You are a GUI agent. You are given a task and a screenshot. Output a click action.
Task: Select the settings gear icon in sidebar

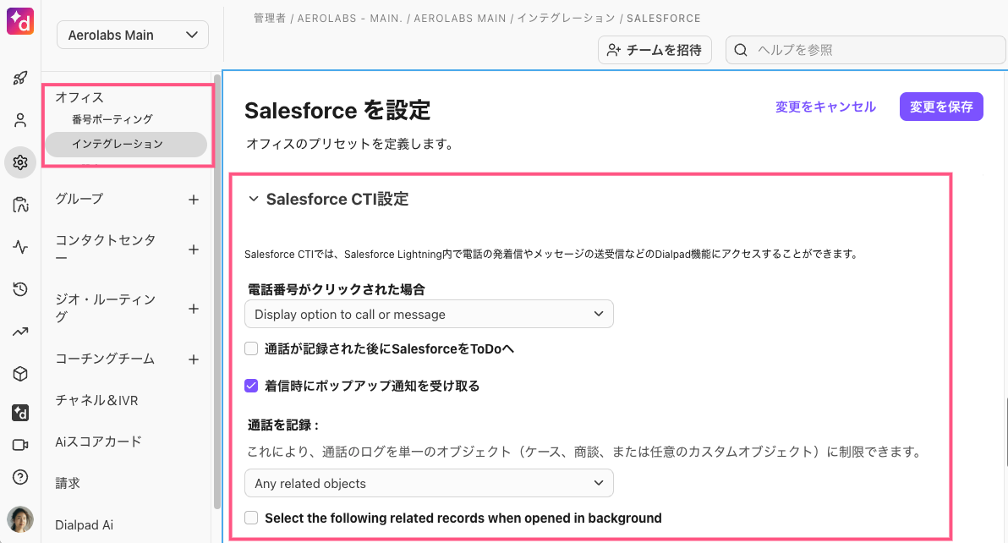(20, 162)
